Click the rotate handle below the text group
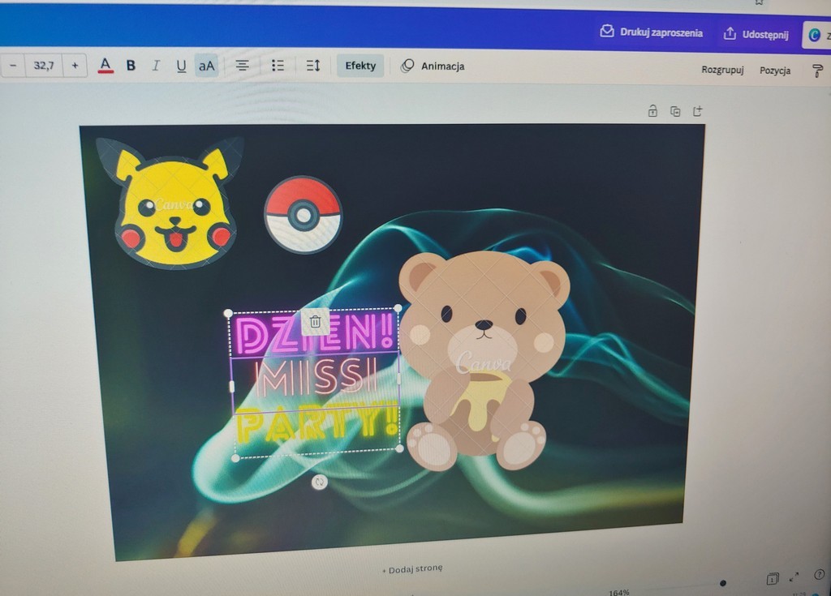 pyautogui.click(x=319, y=482)
